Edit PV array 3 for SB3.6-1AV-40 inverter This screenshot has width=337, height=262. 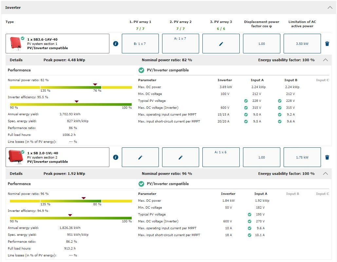coord(221,44)
